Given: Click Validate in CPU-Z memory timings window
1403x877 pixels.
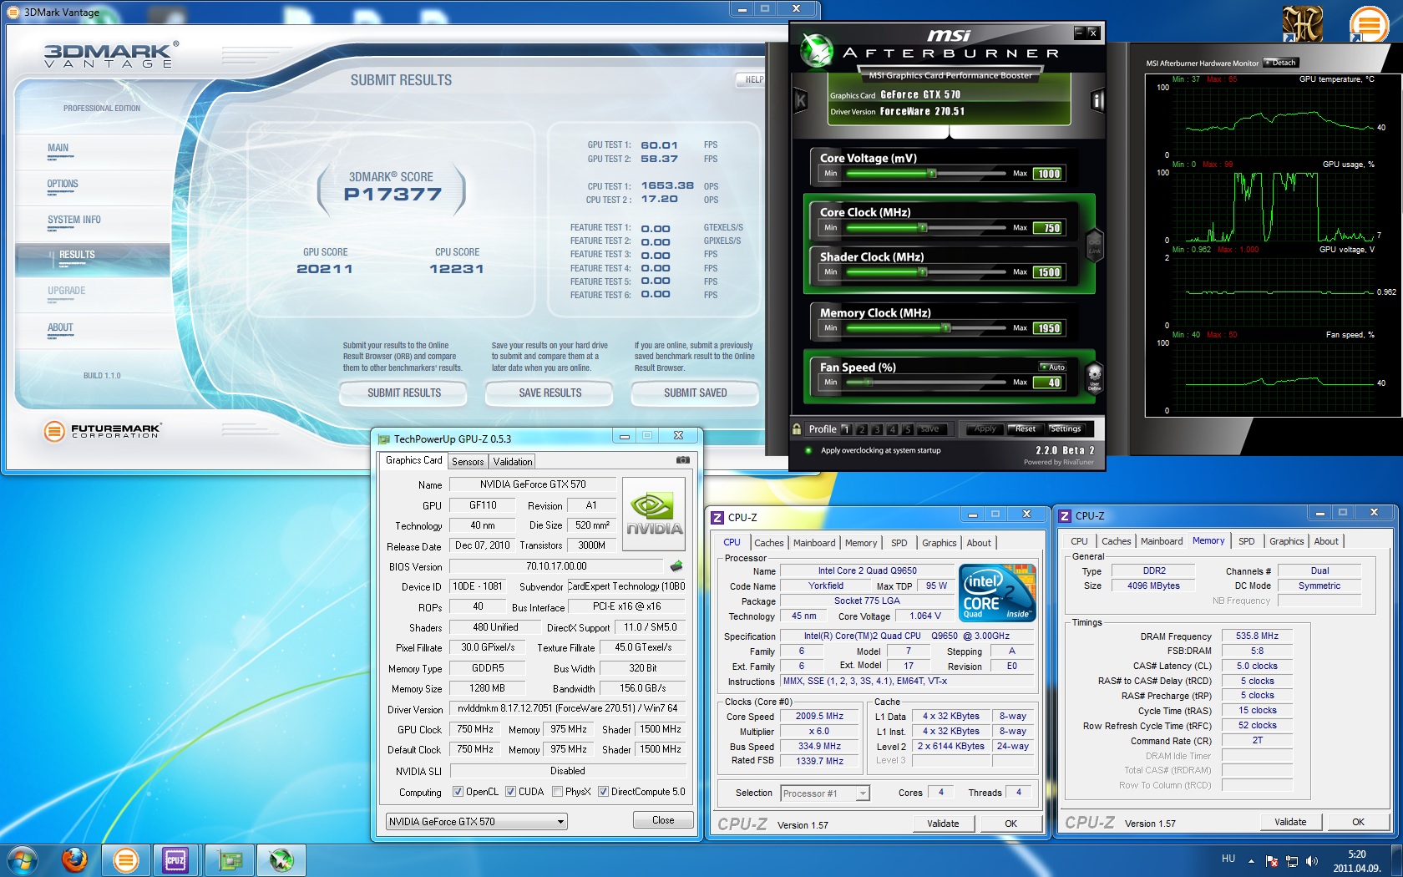Looking at the screenshot, I should pyautogui.click(x=1290, y=822).
